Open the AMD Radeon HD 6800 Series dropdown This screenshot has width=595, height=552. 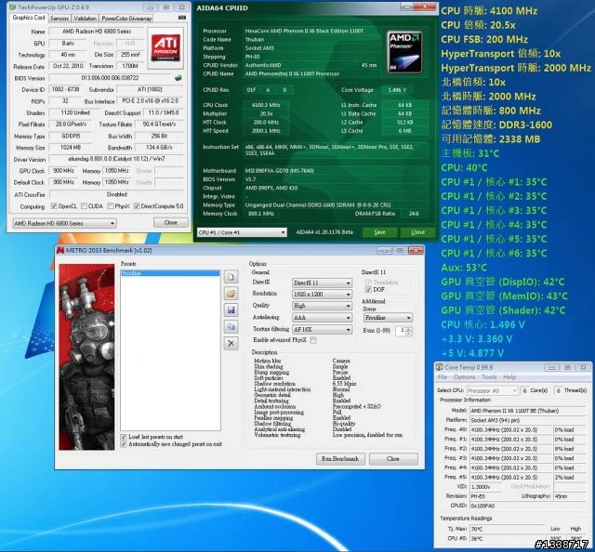point(64,223)
